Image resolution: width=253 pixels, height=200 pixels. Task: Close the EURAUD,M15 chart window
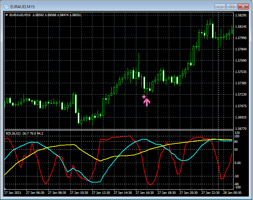click(243, 7)
